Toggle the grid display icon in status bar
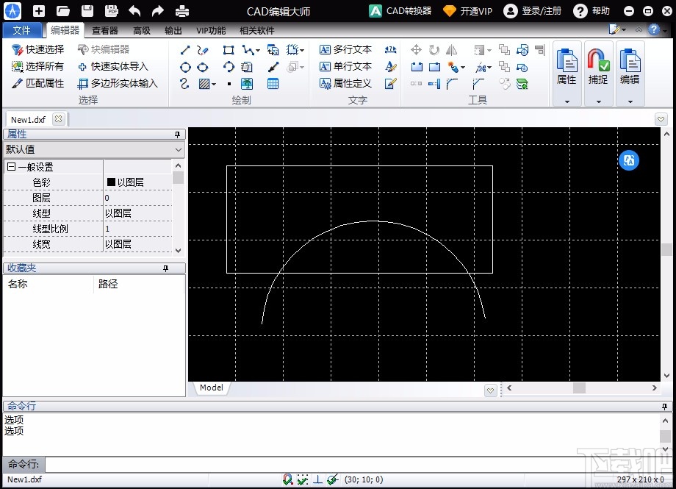The image size is (676, 489). [303, 479]
